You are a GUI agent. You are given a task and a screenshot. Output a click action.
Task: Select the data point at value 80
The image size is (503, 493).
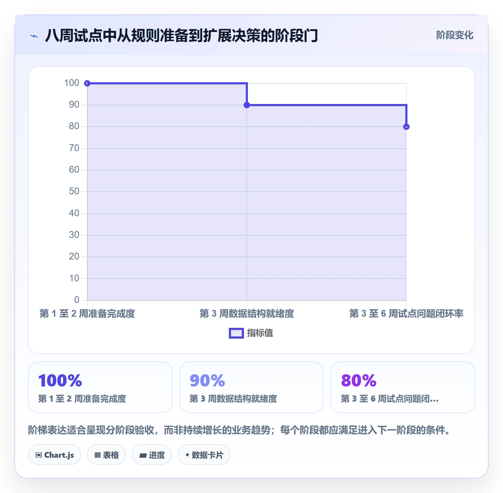point(406,127)
